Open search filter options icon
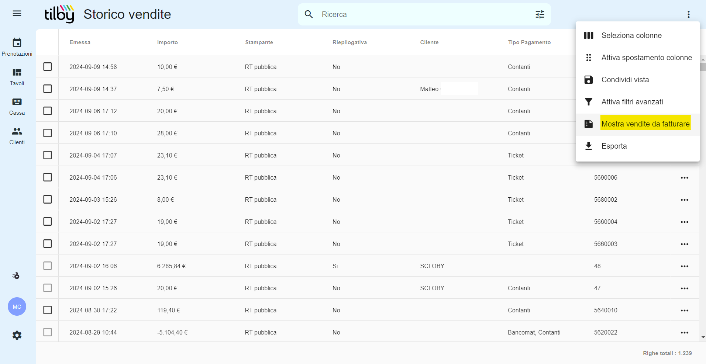Image resolution: width=706 pixels, height=364 pixels. pos(540,14)
